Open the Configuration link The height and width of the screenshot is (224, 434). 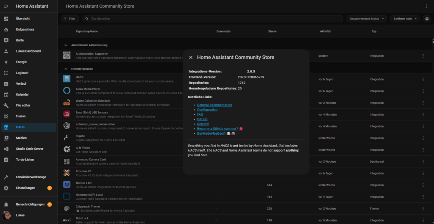[207, 110]
